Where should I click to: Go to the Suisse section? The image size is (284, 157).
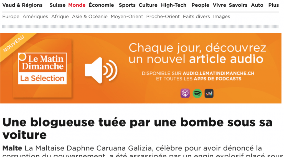57,5
